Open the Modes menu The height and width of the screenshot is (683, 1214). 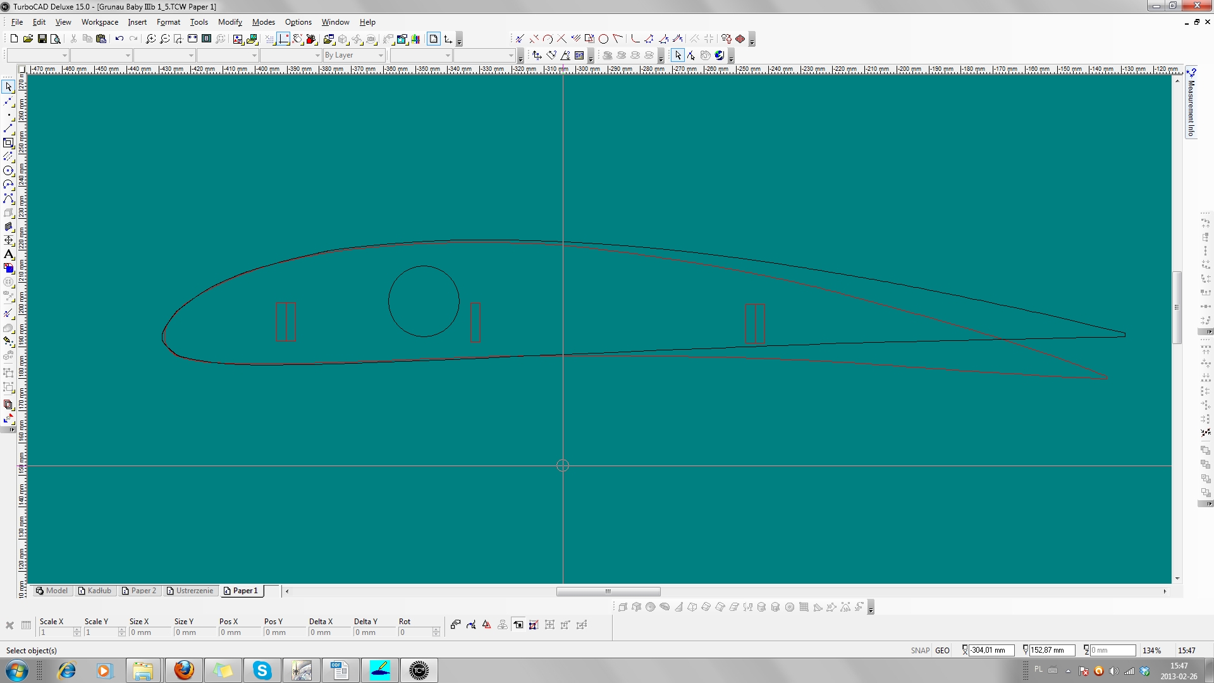coord(264,22)
